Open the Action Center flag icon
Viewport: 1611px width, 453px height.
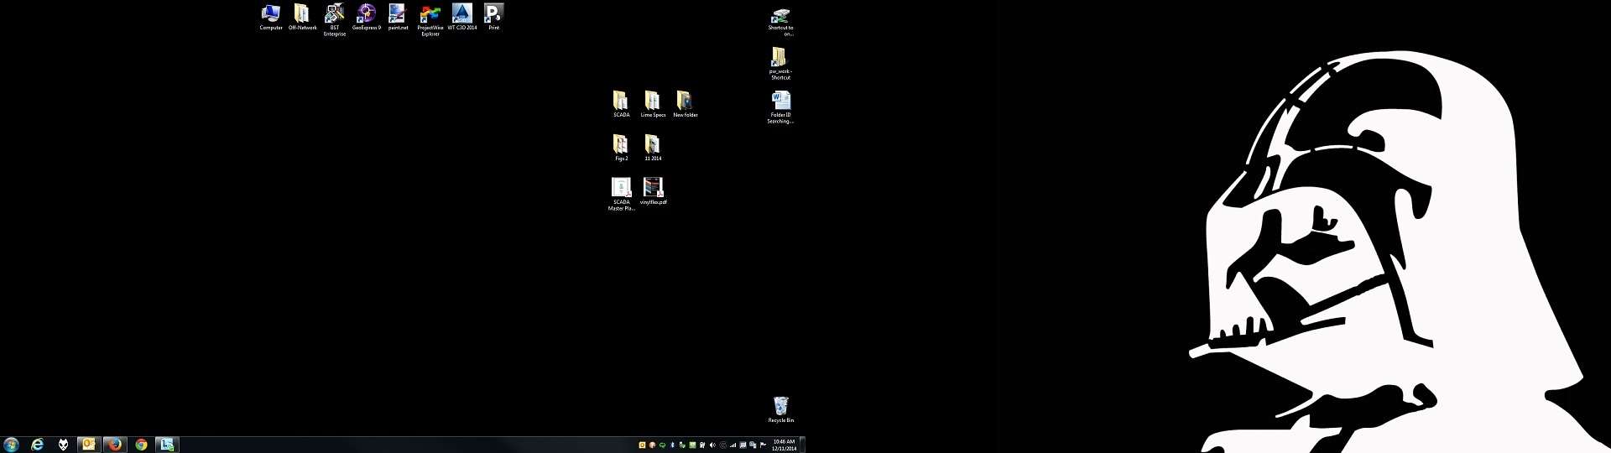point(763,445)
